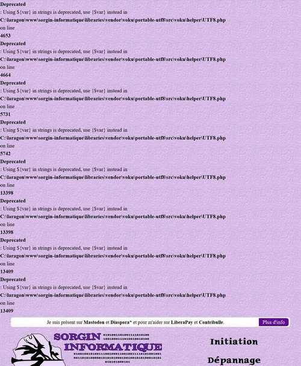Click the first 13398 line number

[x=7, y=193]
